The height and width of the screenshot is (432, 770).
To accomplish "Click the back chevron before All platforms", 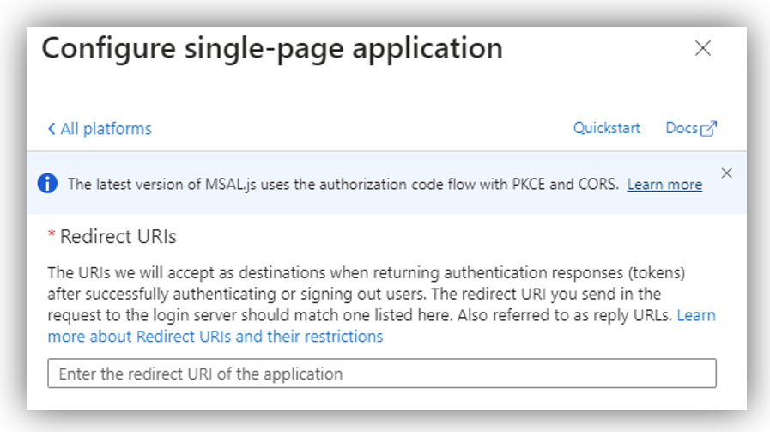I will pos(51,129).
